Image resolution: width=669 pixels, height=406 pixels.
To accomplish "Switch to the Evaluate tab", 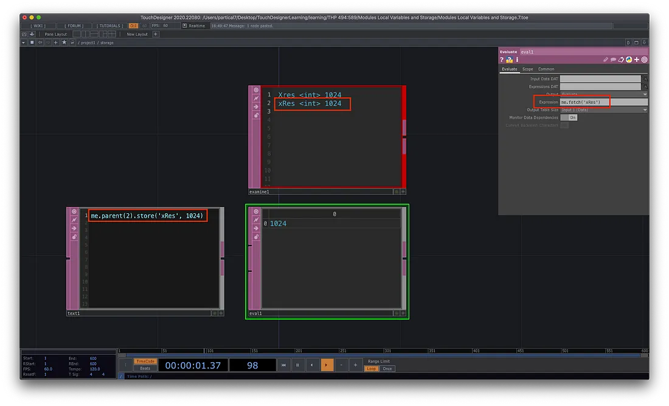I will [510, 69].
